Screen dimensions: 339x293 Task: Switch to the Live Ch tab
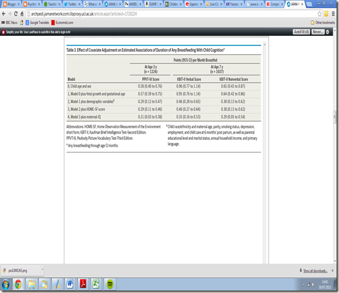pyautogui.click(x=213, y=4)
